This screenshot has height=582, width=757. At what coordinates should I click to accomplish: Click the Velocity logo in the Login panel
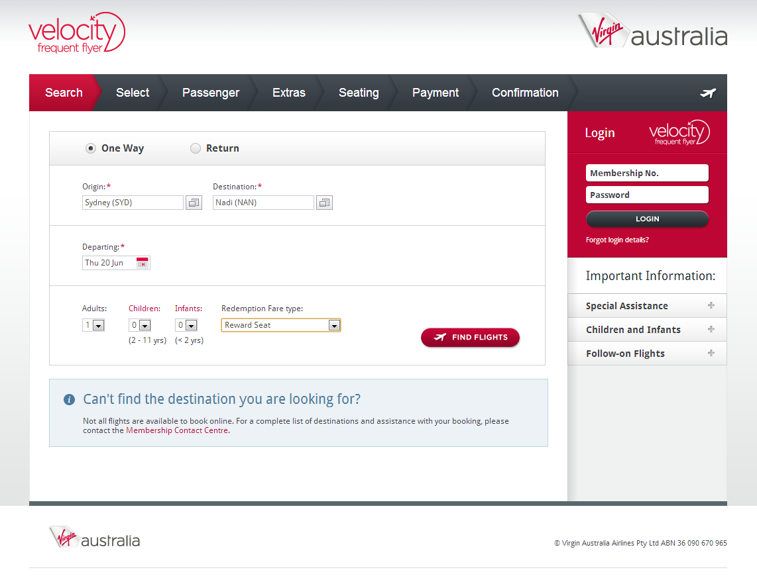(x=679, y=132)
